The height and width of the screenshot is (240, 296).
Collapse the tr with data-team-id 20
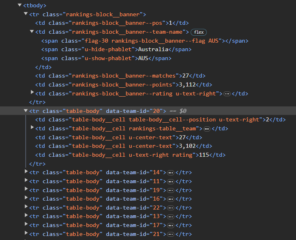click(26, 110)
